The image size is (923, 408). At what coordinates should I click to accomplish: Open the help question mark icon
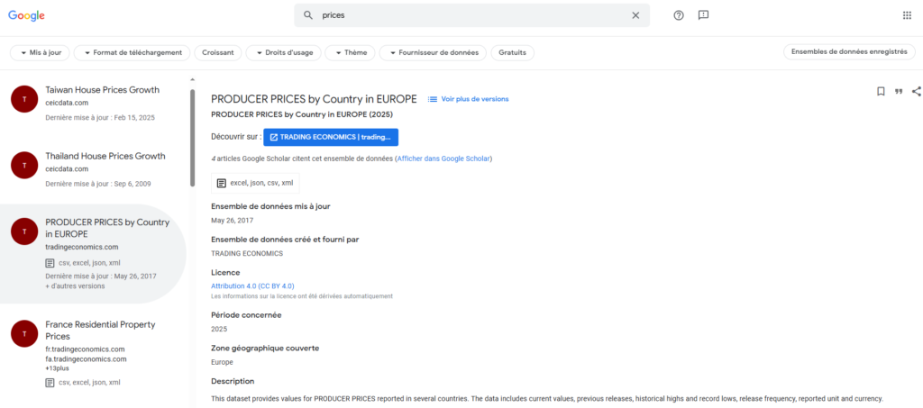point(679,16)
